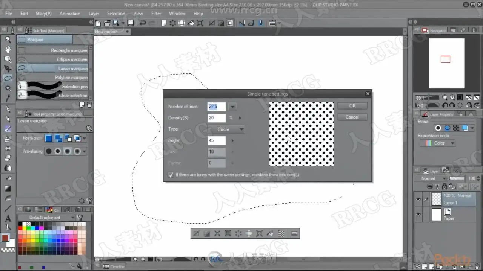Click Delete sub tool trash icon

89,105
